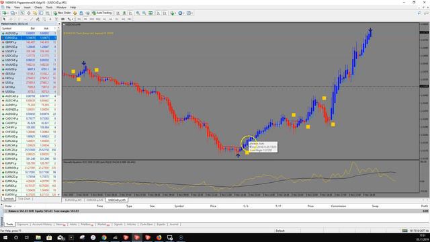The height and width of the screenshot is (242, 430).
Task: Tile chart windows with the toolbar icon
Action: pyautogui.click(x=150, y=13)
